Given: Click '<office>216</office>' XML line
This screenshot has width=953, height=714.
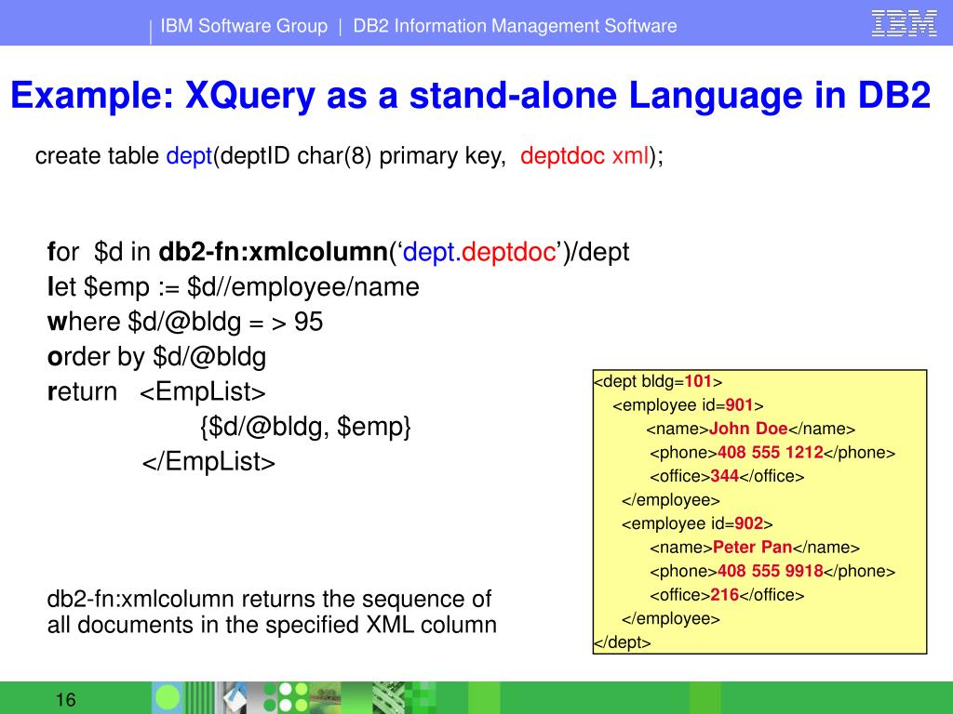Looking at the screenshot, I should 727,595.
